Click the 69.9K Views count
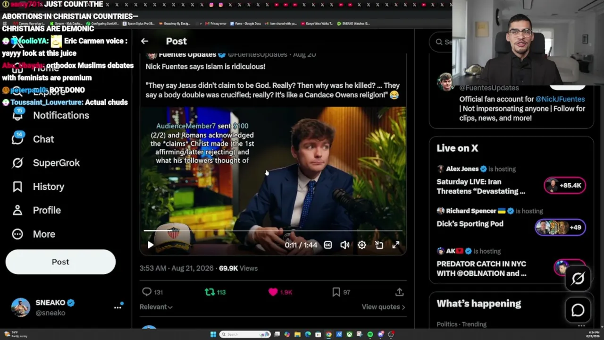This screenshot has height=340, width=604. point(238,268)
